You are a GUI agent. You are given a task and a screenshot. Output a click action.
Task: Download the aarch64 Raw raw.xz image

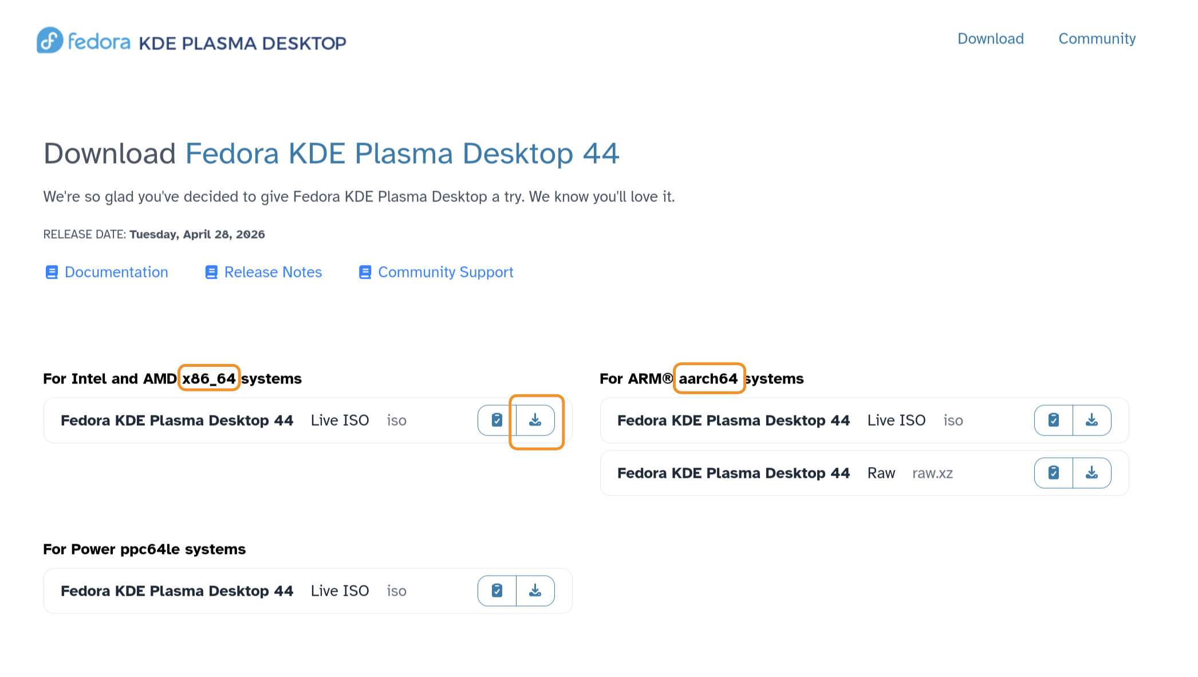coord(1092,473)
